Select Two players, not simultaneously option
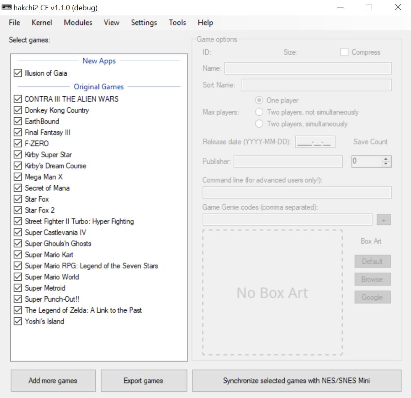 tap(259, 112)
